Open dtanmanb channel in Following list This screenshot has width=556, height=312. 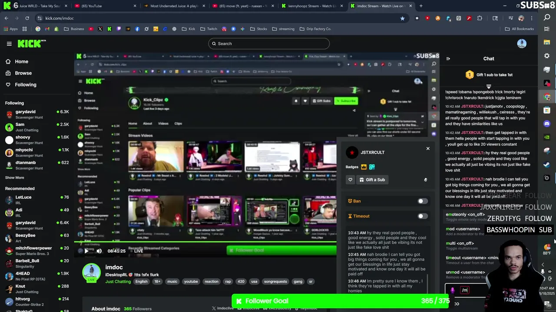click(x=37, y=165)
